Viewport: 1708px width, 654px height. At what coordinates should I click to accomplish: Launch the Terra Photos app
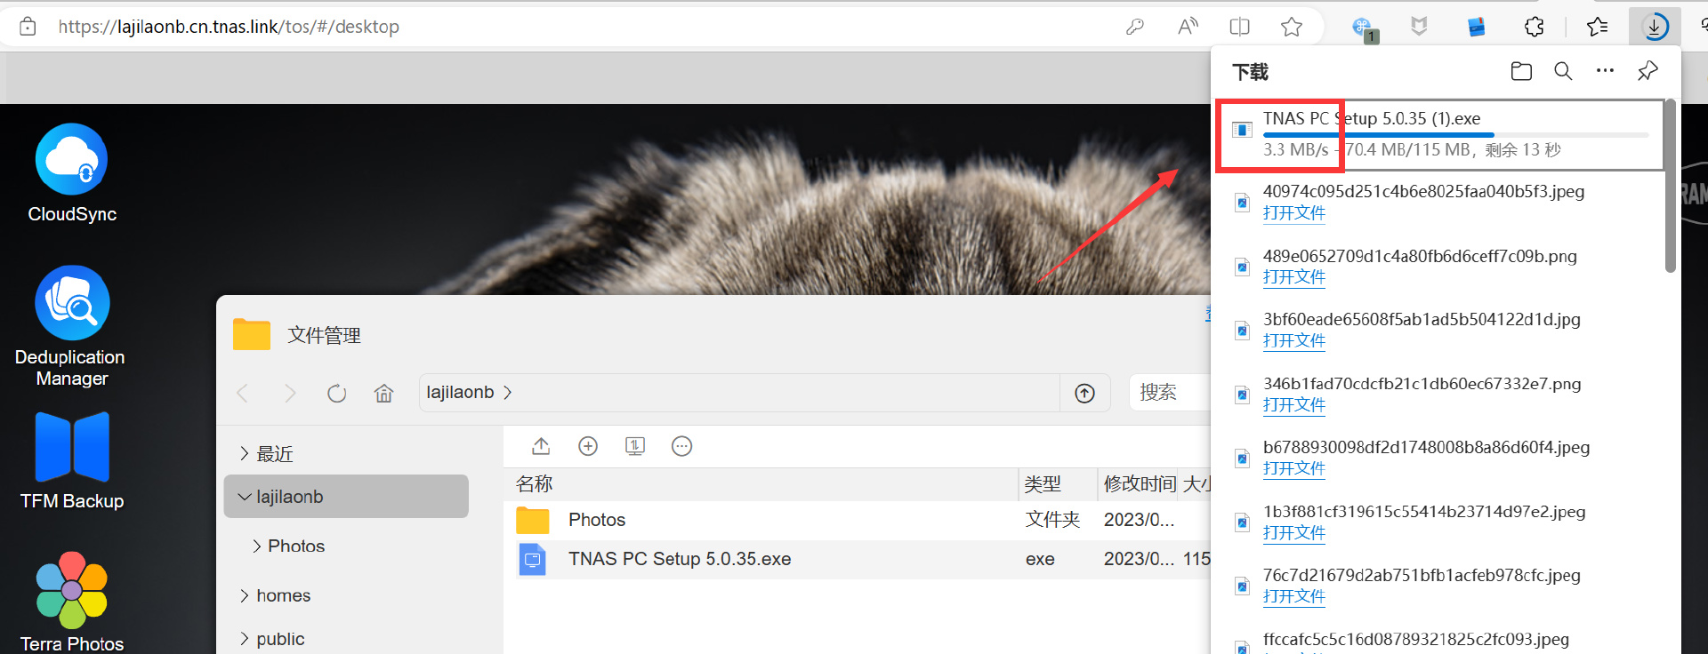(72, 602)
